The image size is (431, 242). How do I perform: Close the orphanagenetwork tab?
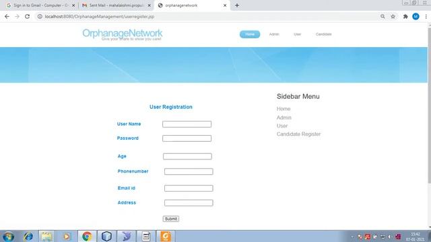pos(225,5)
